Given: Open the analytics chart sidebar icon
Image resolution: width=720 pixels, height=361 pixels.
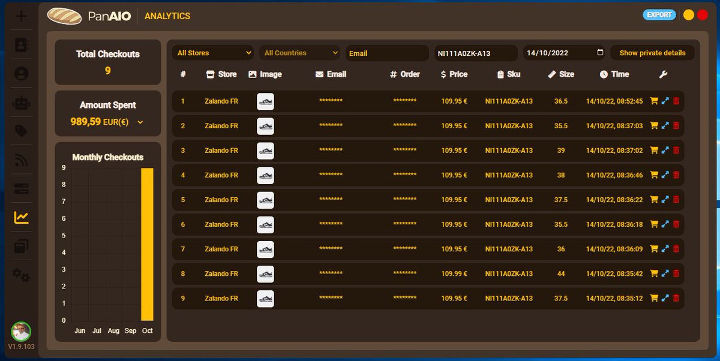Looking at the screenshot, I should (x=21, y=218).
